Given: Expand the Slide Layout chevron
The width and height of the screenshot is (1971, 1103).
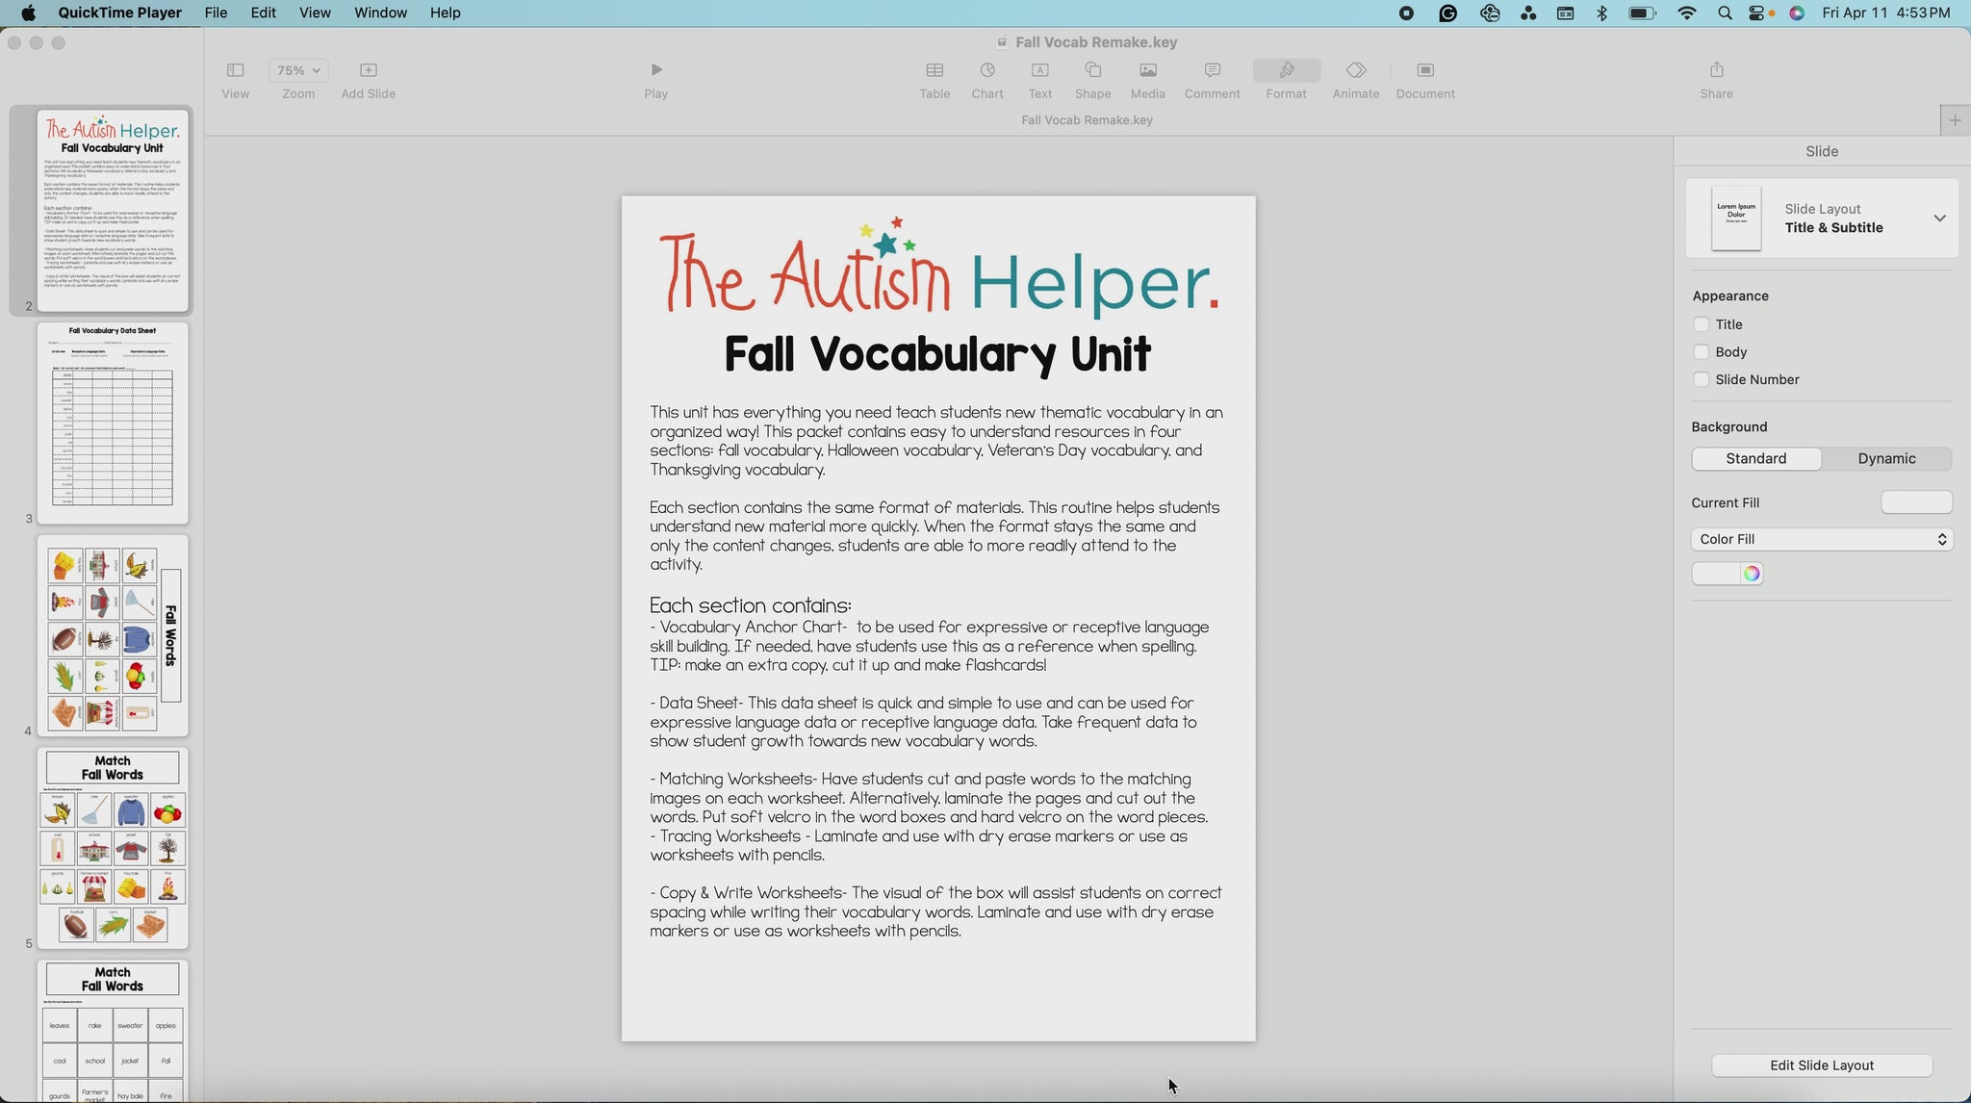Looking at the screenshot, I should click(x=1939, y=218).
